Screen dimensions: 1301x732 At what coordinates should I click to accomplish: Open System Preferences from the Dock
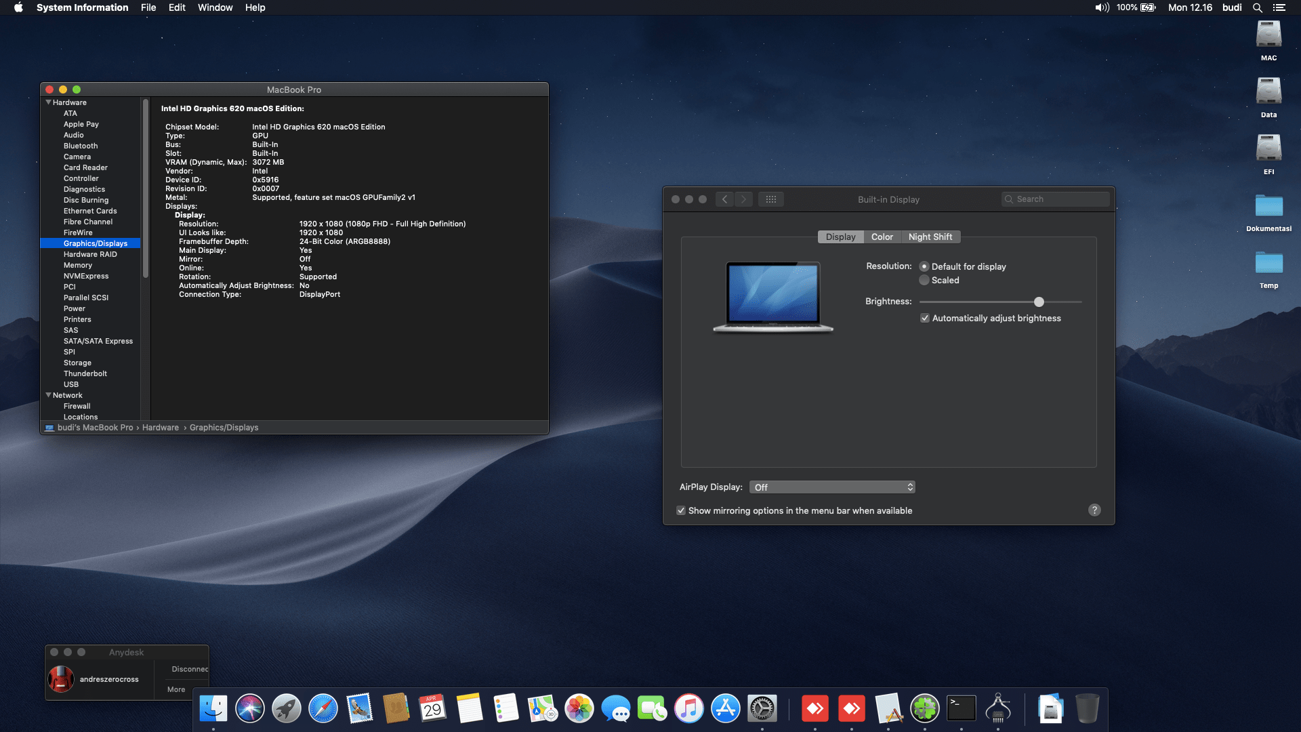[x=762, y=708]
